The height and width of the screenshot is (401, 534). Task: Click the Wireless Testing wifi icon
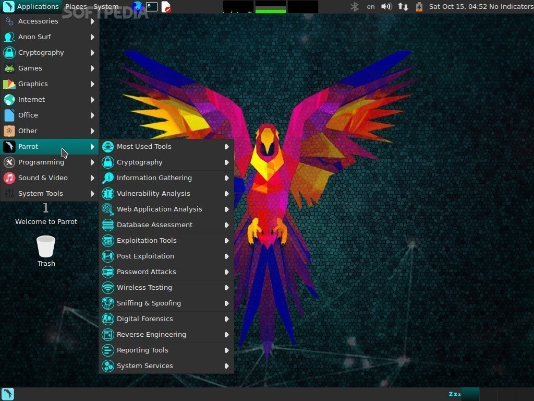coord(108,288)
